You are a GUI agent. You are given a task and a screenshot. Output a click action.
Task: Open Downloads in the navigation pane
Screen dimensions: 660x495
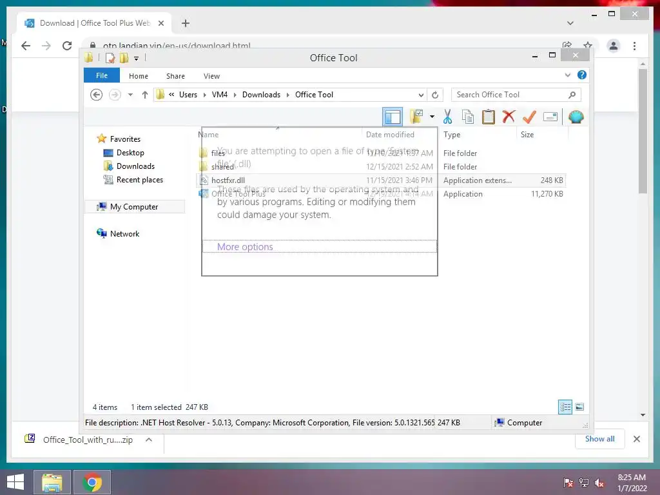point(135,166)
